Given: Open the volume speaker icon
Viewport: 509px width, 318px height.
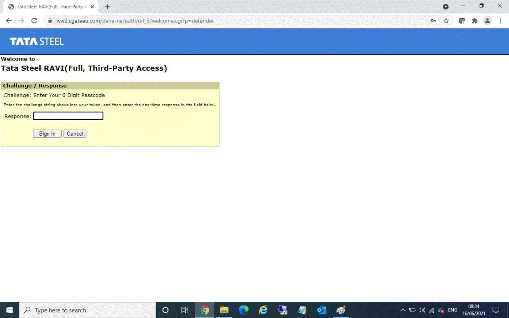Looking at the screenshot, I should click(422, 310).
